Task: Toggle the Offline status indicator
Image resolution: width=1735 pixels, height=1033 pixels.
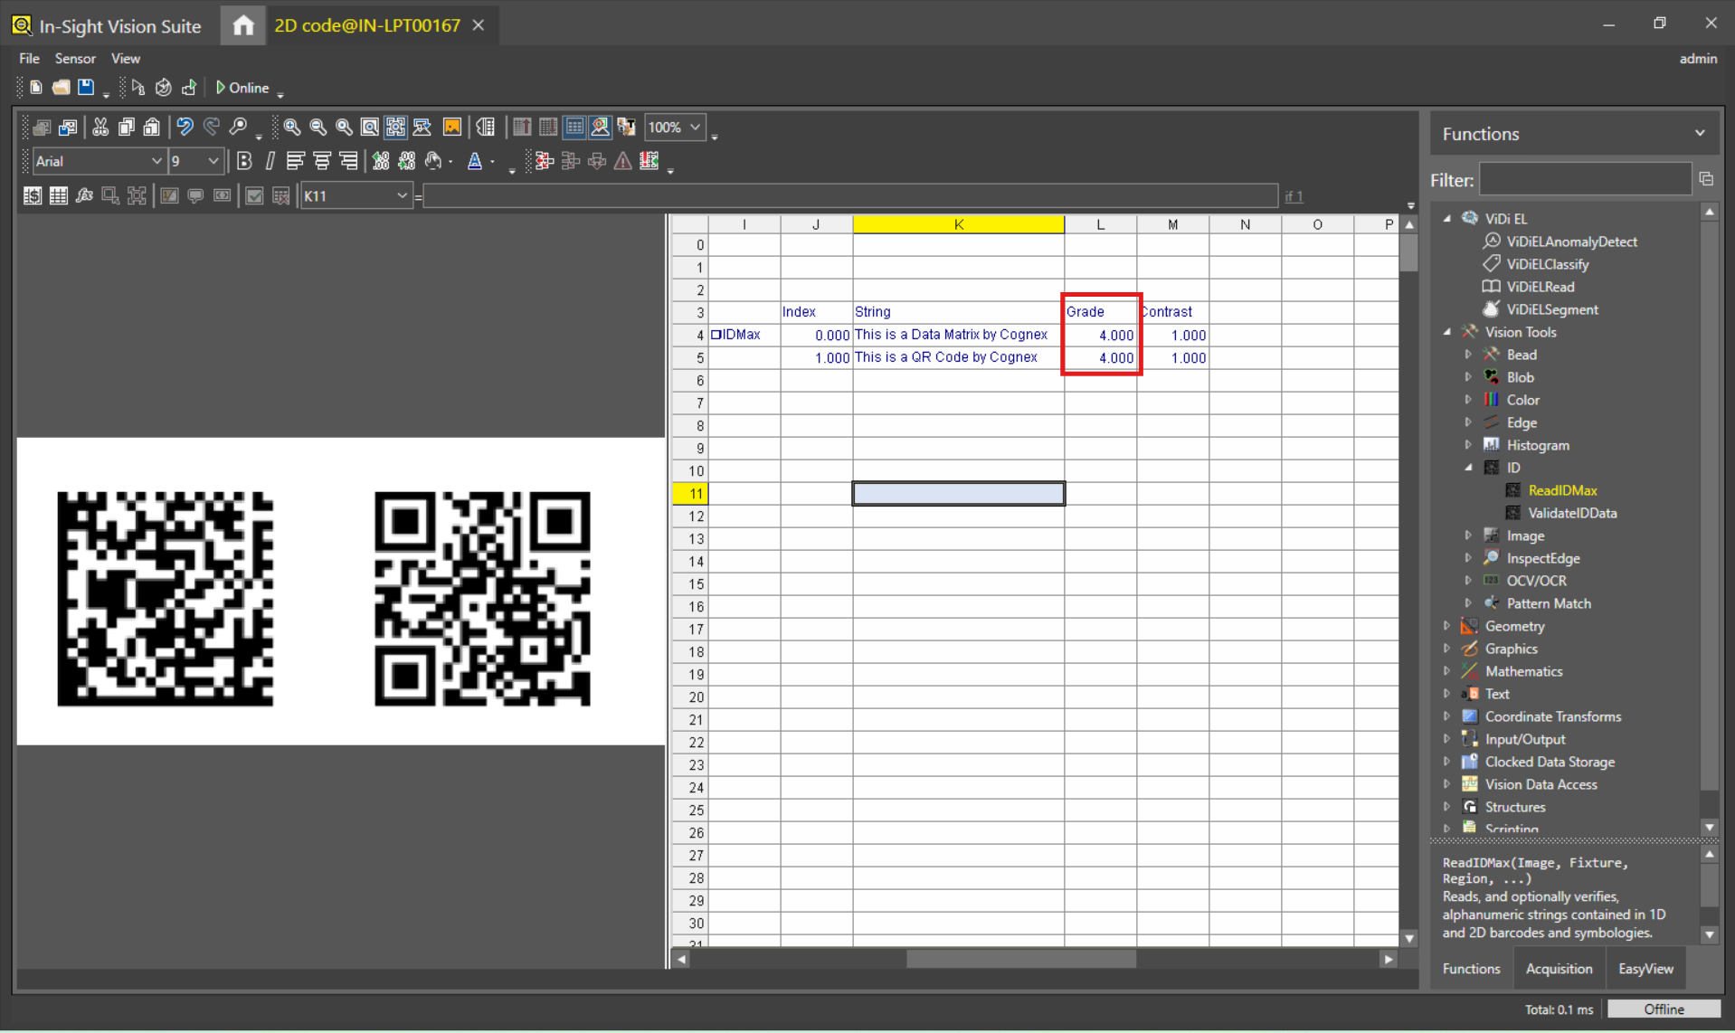Action: click(1664, 1009)
